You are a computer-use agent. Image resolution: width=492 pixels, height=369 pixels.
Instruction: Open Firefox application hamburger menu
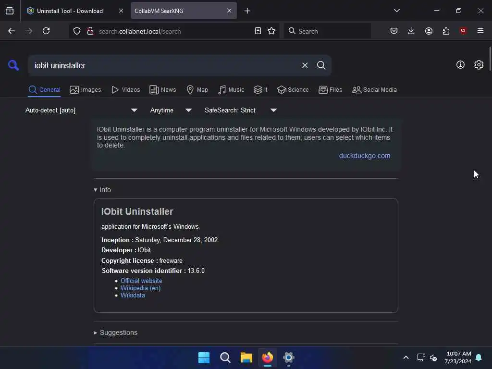coord(480,31)
